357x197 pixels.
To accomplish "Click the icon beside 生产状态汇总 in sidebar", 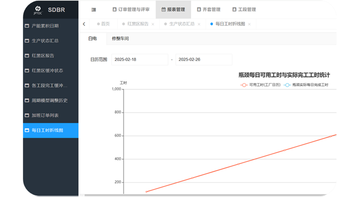I will click(x=27, y=41).
